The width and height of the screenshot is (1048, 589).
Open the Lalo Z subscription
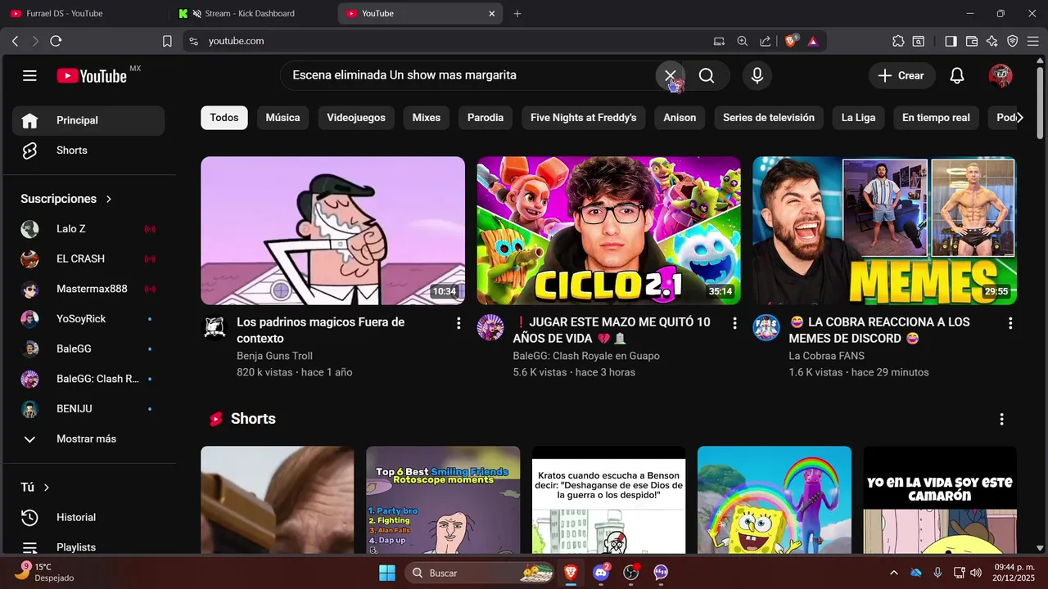coord(88,229)
